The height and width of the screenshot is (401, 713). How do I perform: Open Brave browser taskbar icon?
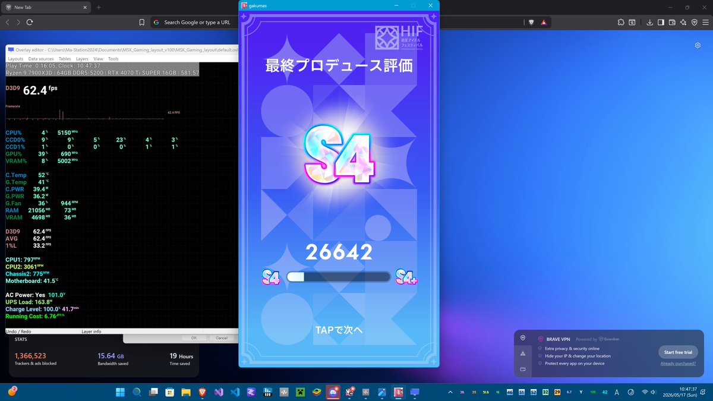click(201, 392)
